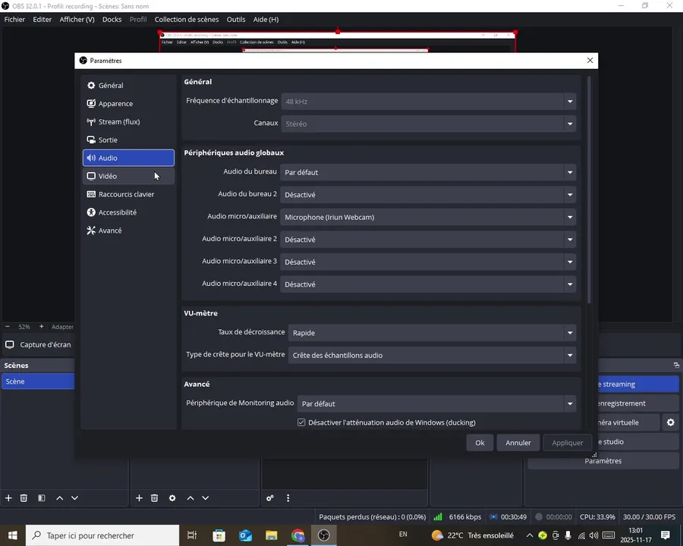Viewport: 683px width, 546px height.
Task: Move scene down with arrow icon
Action: pyautogui.click(x=75, y=498)
